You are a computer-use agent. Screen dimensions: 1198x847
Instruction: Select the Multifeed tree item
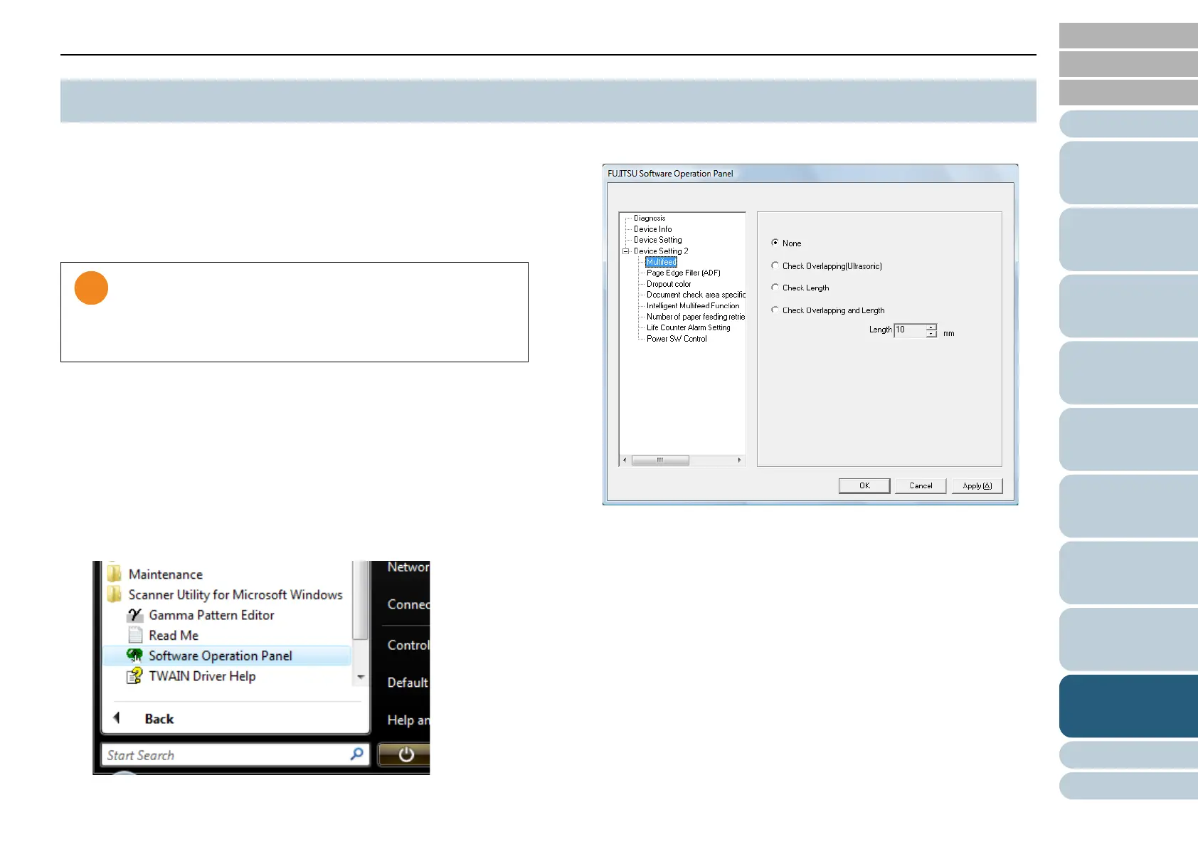[x=661, y=262]
